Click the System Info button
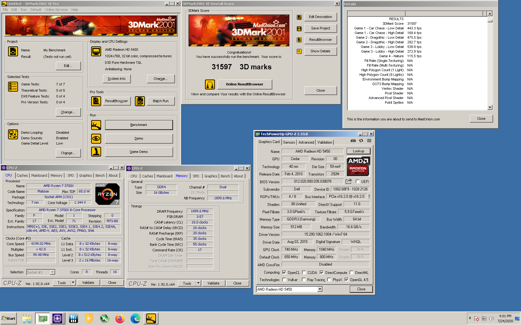Viewport: 521px width, 325px height. (117, 79)
